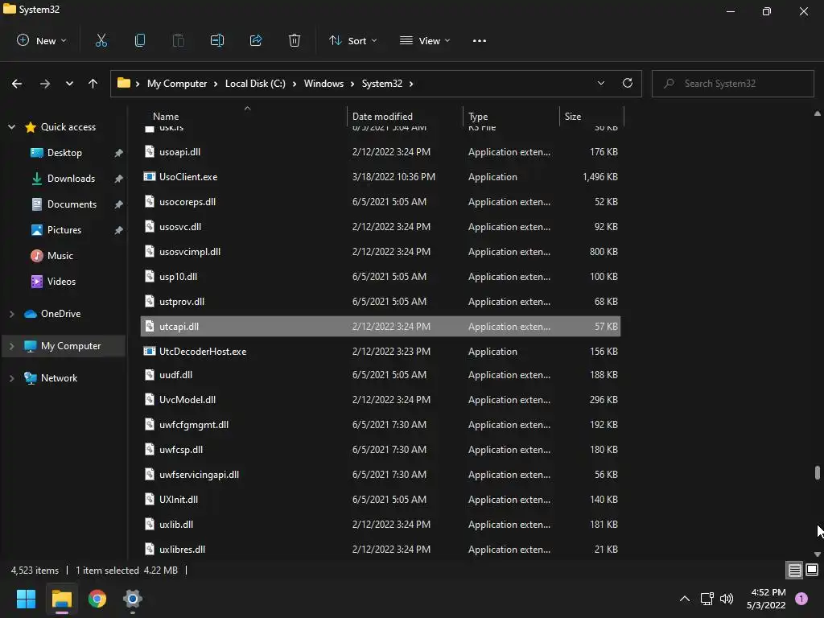Screen dimensions: 824x618
Task: Go forward with the right arrow
Action: tap(45, 84)
